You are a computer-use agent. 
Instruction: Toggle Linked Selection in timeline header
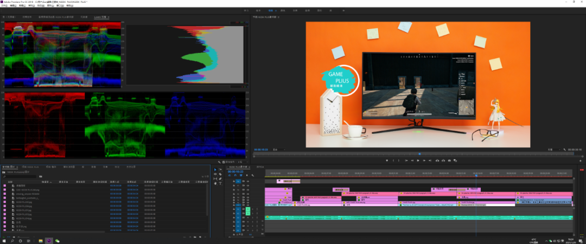point(241,175)
